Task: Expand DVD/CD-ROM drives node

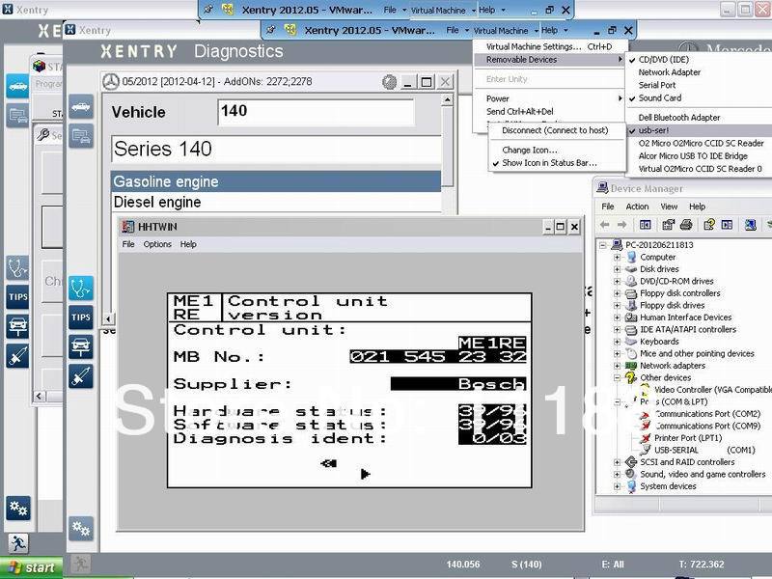Action: 617,281
